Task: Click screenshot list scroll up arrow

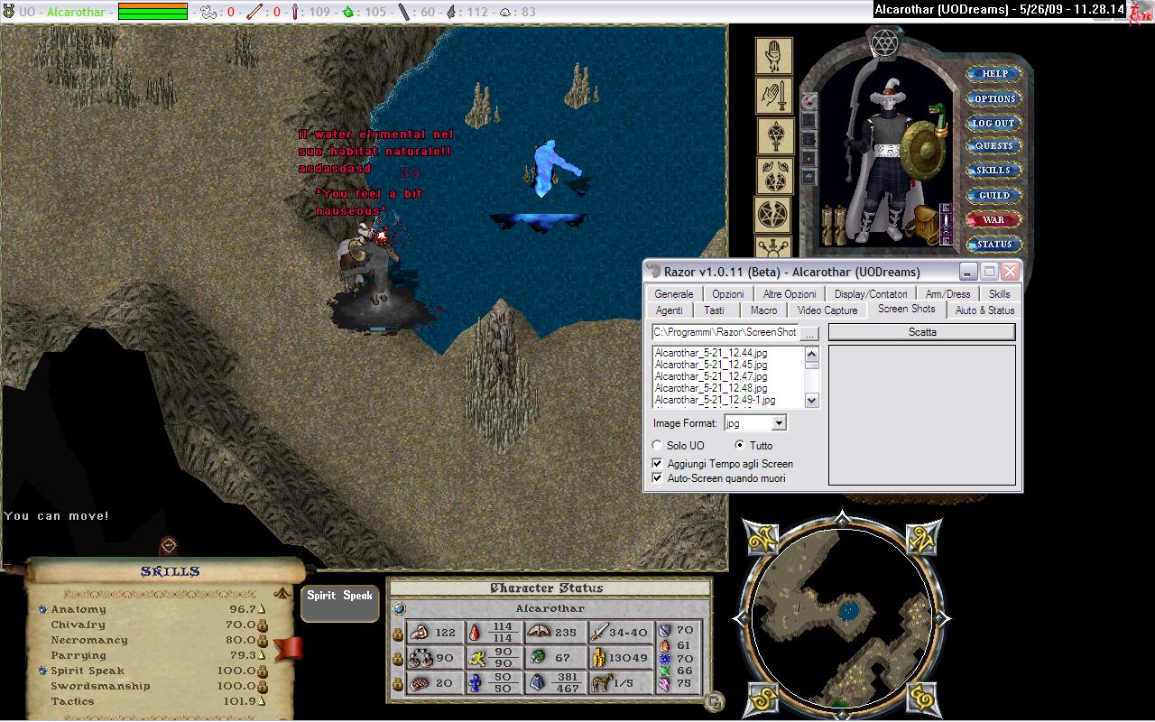Action: pos(812,353)
